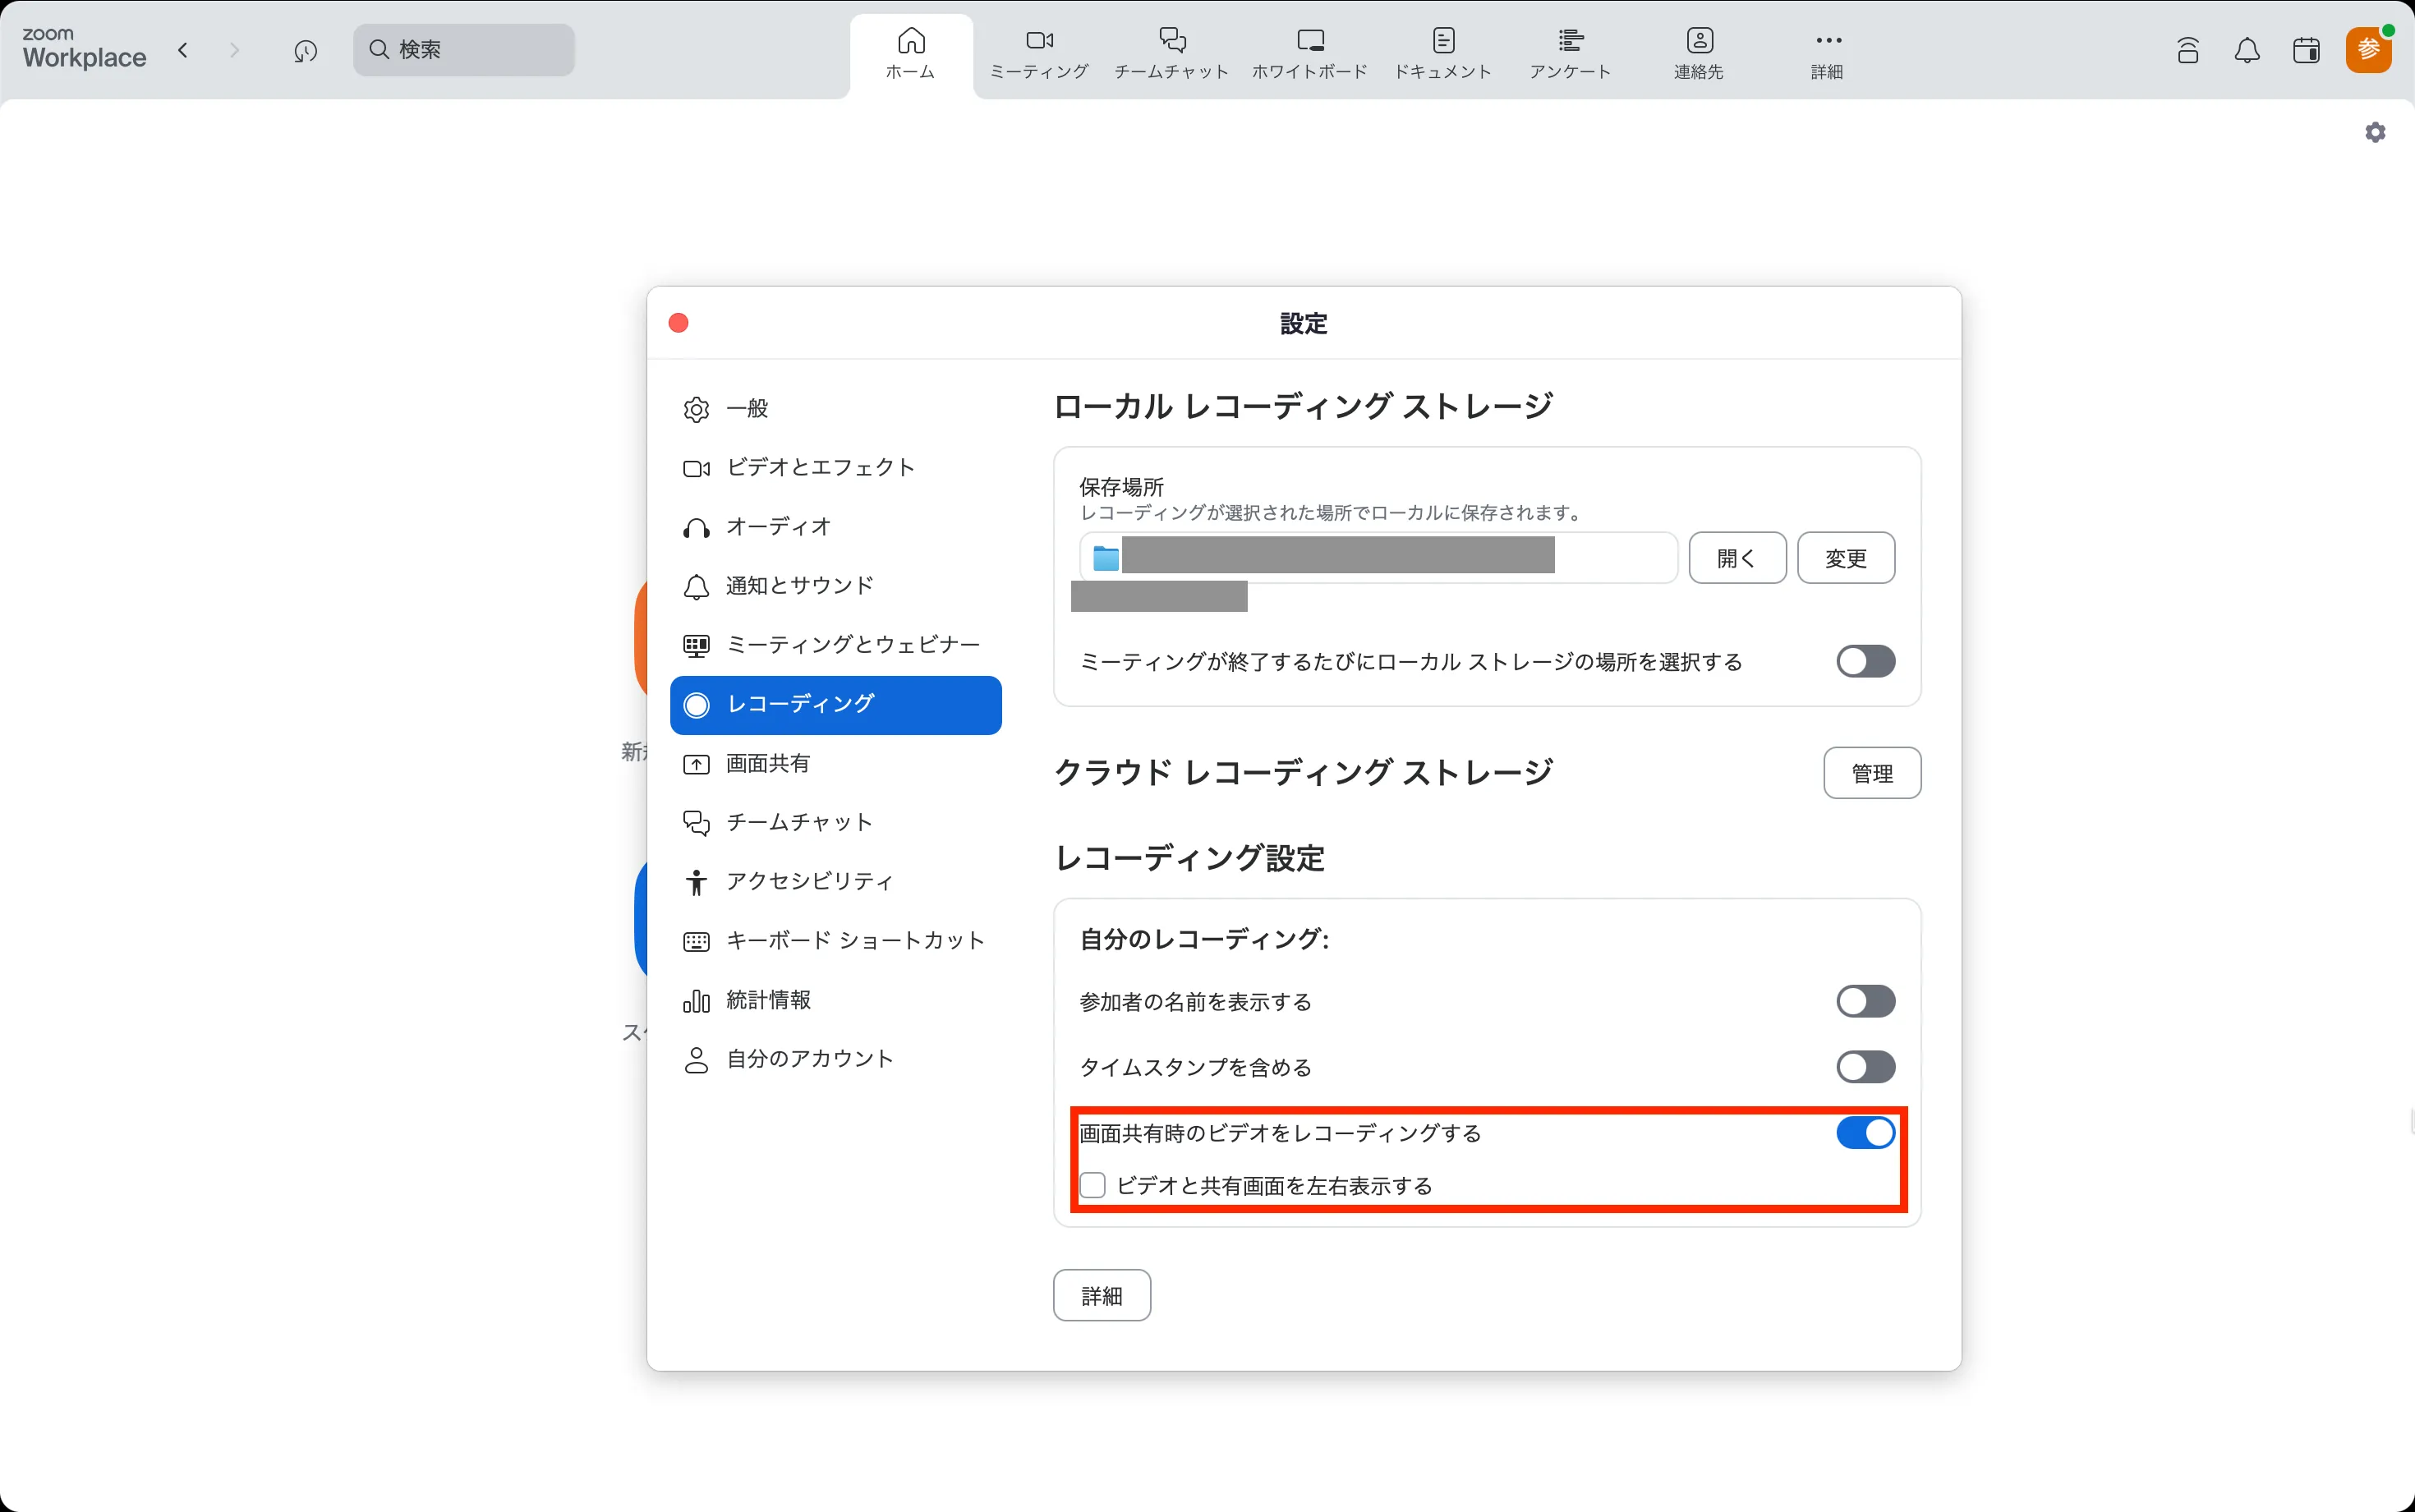Check video and shared screen side-by-side
Screen dimensions: 2415x1512
click(1093, 1186)
